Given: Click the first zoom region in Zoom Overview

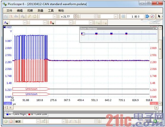Looking at the screenshot, I should [x=83, y=34].
